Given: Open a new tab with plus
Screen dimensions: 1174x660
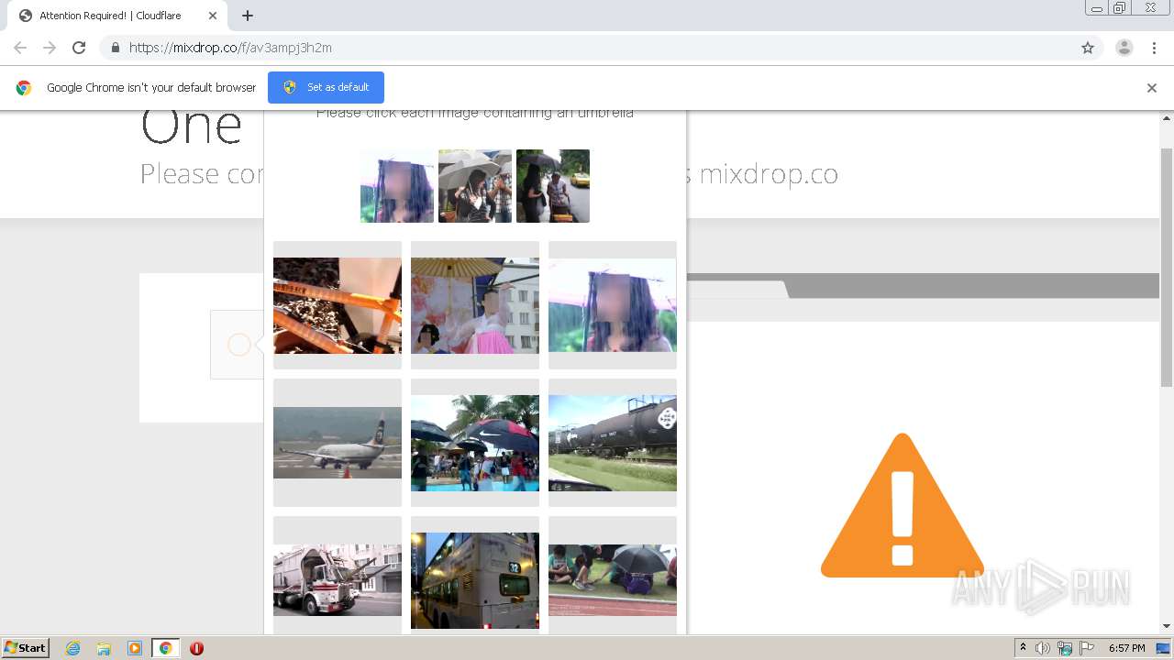Looking at the screenshot, I should [248, 16].
